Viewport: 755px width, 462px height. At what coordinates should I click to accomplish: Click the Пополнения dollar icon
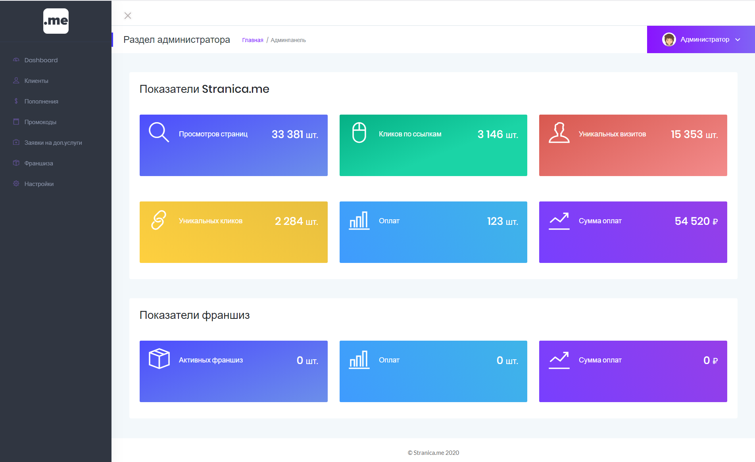coord(16,101)
